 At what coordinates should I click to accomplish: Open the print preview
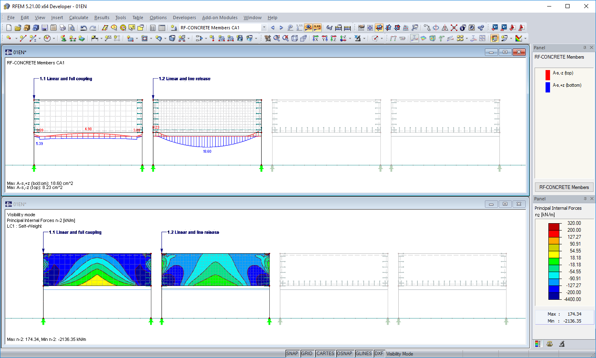[x=71, y=28]
